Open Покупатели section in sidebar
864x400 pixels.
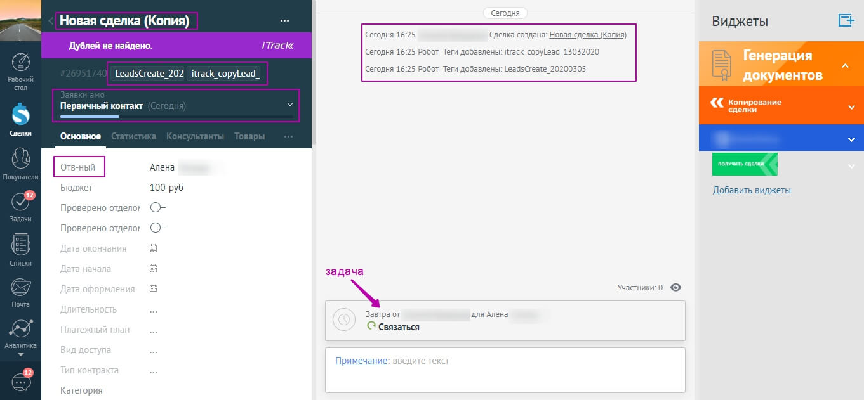coord(21,163)
